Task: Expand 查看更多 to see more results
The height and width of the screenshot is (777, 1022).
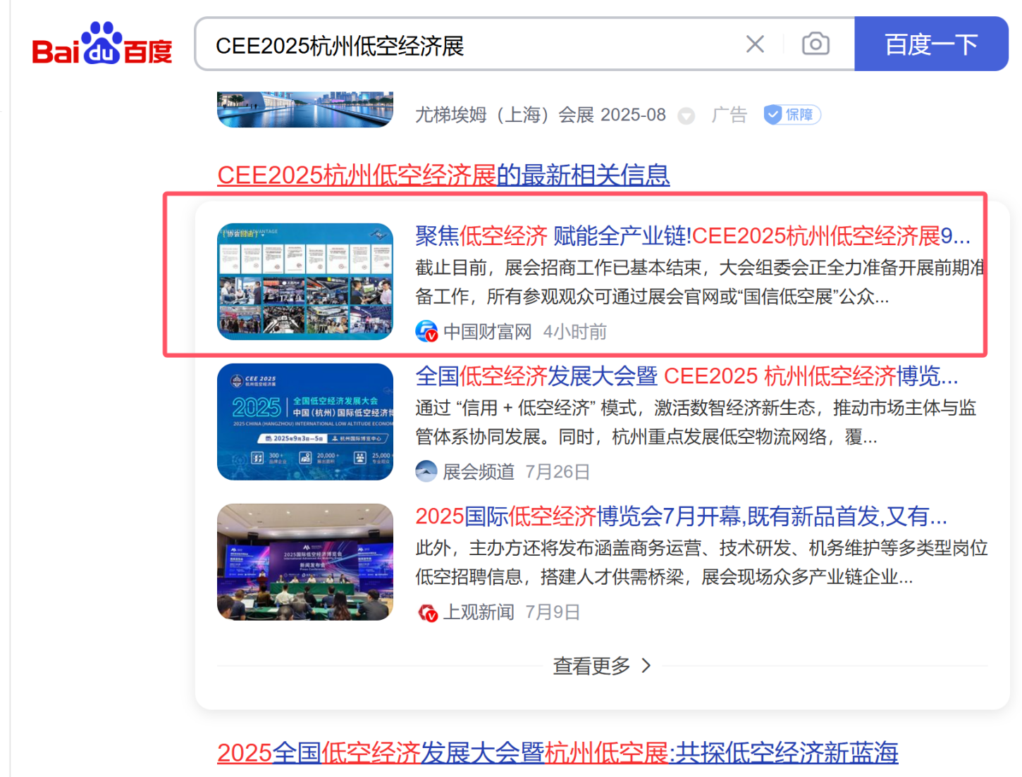Action: pyautogui.click(x=602, y=666)
